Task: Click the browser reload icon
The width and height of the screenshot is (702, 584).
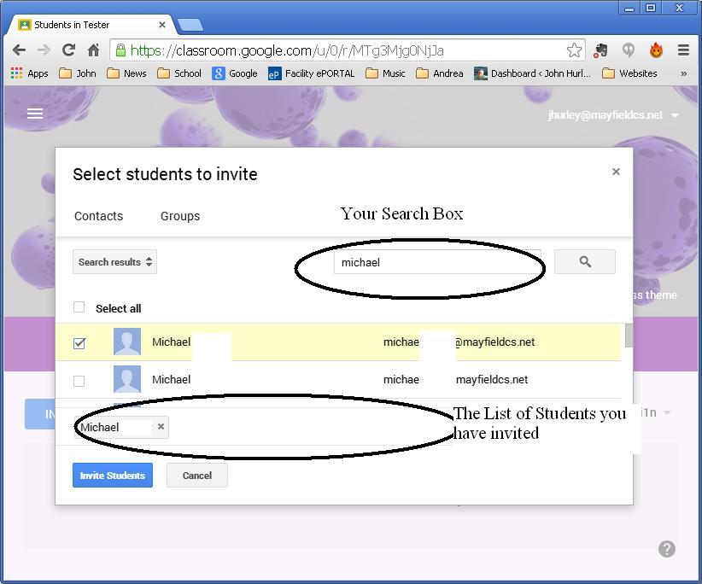Action: click(68, 50)
